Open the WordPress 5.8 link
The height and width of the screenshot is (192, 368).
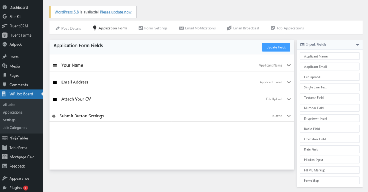(x=66, y=12)
